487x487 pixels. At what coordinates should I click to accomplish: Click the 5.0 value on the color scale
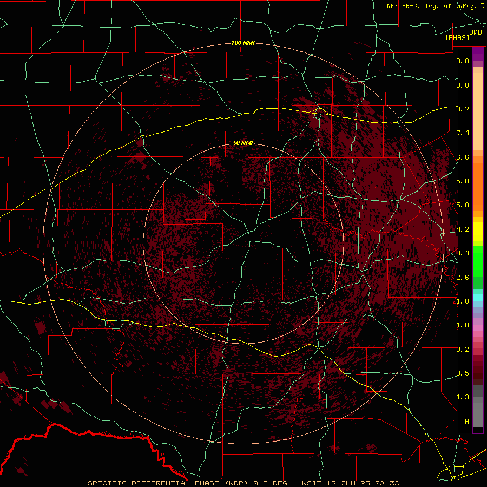(x=463, y=205)
